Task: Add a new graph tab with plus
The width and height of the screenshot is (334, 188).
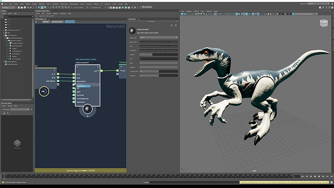Action: [48, 19]
